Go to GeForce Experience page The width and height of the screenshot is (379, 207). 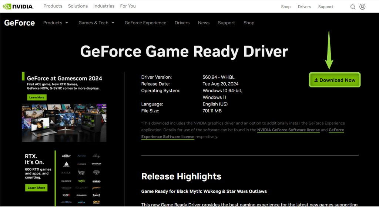coord(145,23)
